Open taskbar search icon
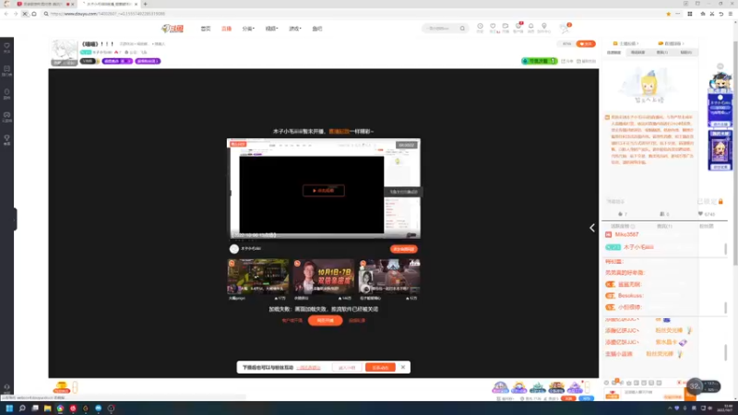 point(22,409)
